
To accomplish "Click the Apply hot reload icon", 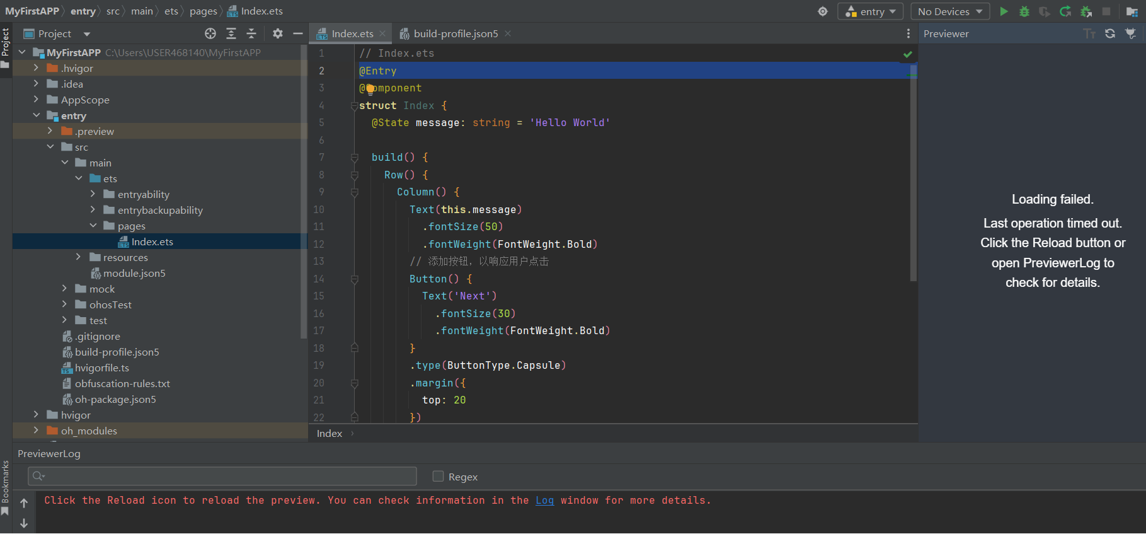I will tap(1065, 11).
